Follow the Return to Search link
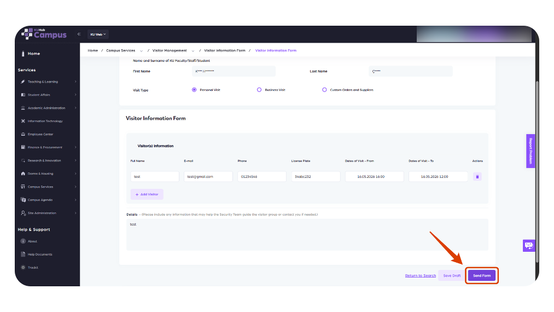The height and width of the screenshot is (312, 554). (x=420, y=275)
